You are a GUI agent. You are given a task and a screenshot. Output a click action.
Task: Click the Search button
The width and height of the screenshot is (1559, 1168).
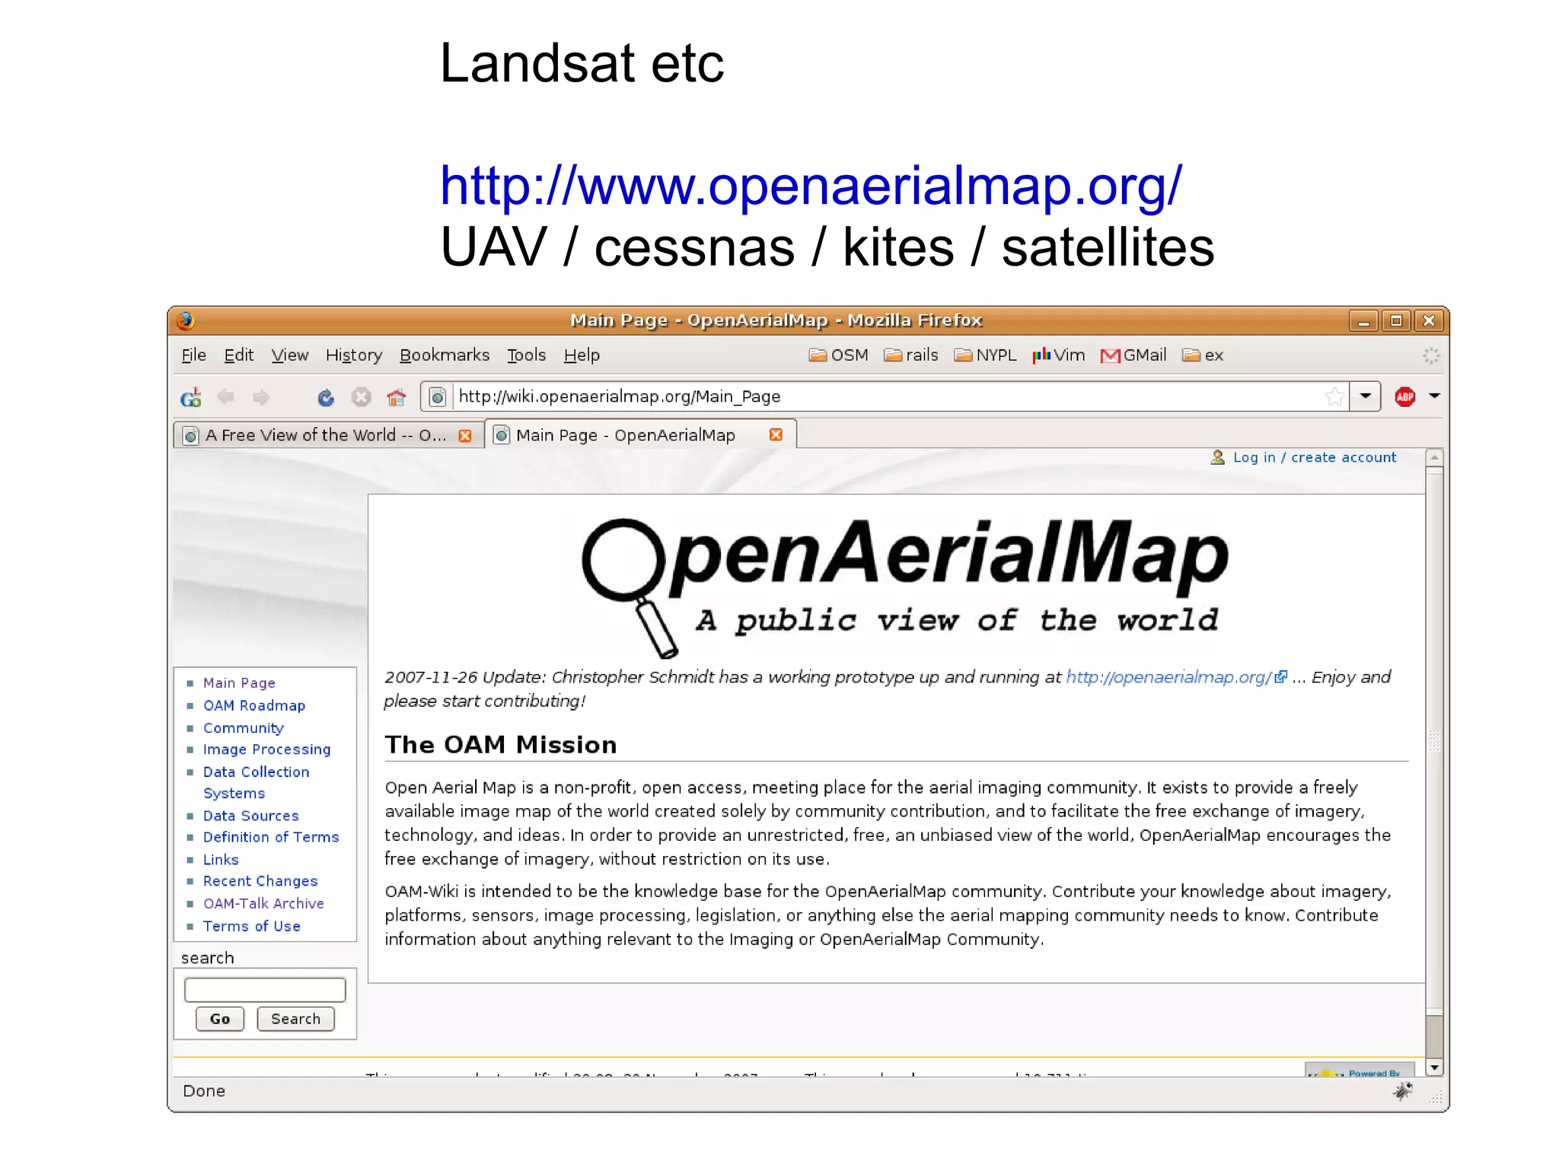point(295,1019)
